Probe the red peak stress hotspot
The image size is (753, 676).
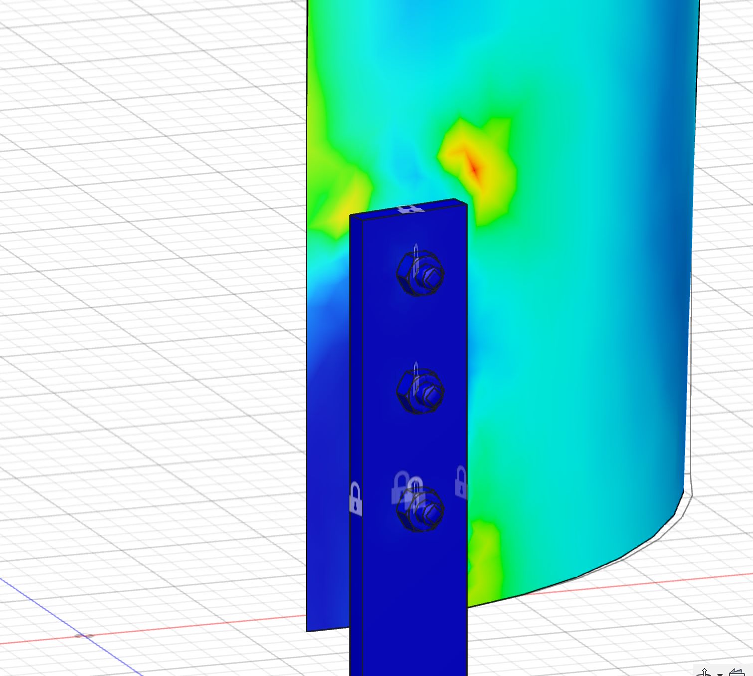coord(474,169)
